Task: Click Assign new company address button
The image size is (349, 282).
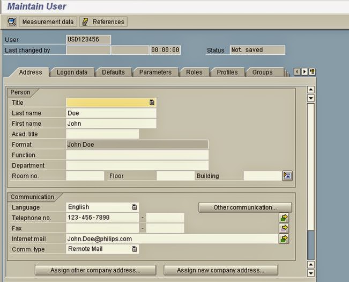Action: pyautogui.click(x=221, y=270)
